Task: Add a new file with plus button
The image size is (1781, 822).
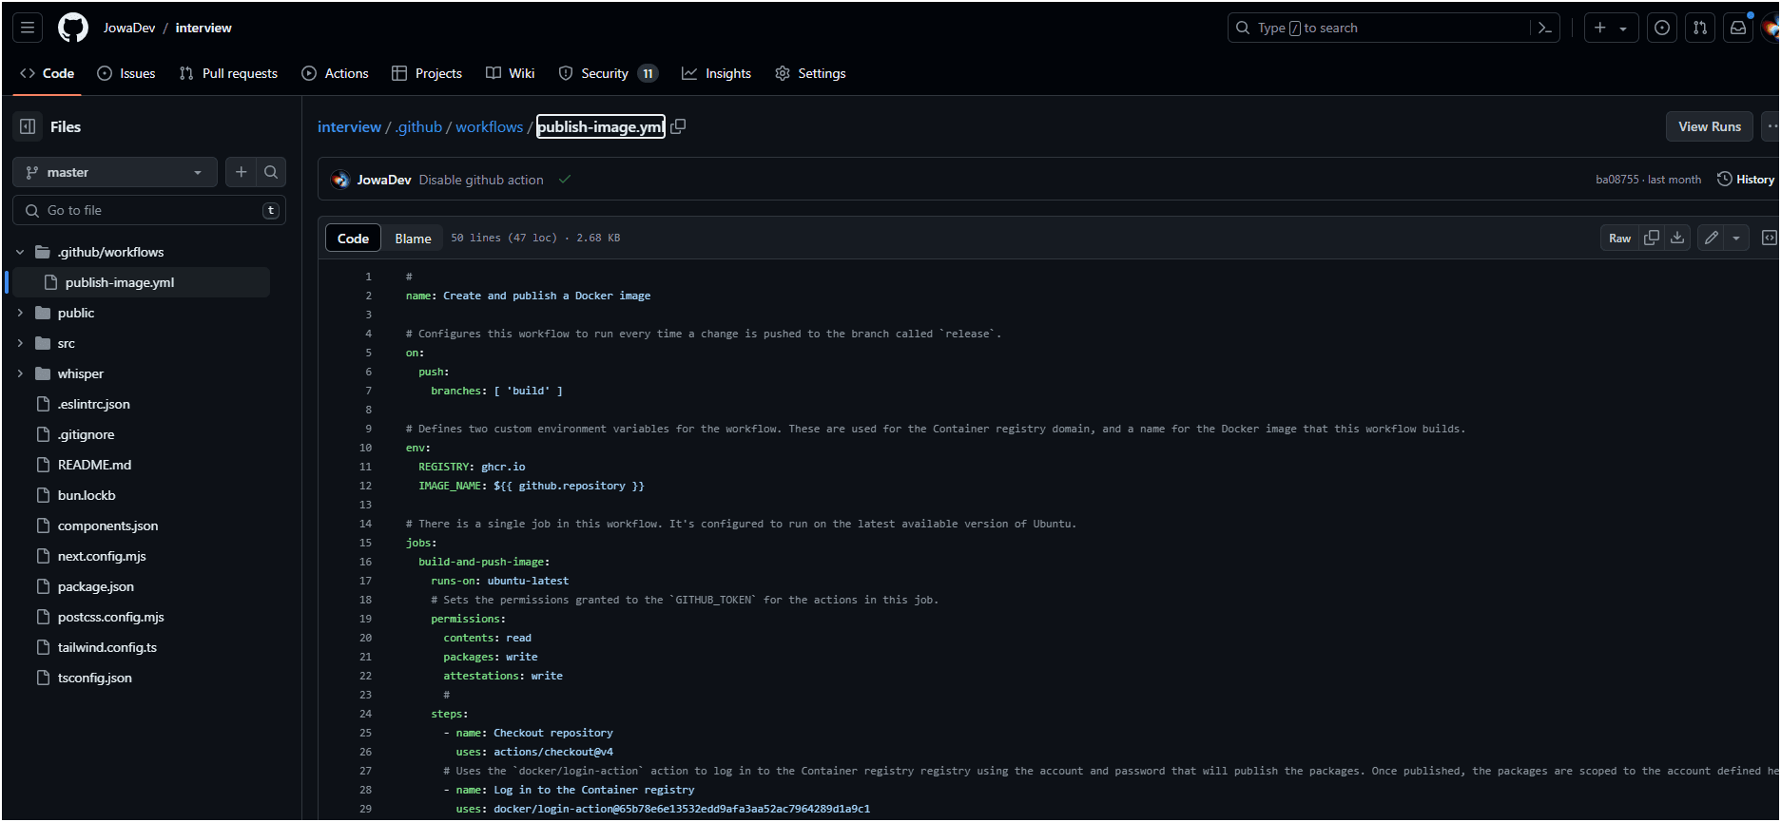Action: tap(242, 172)
